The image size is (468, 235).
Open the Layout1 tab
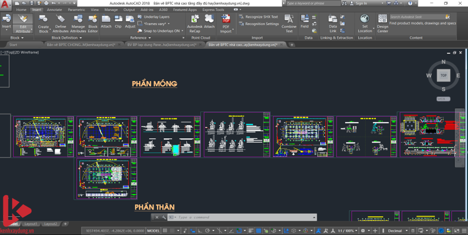pos(30,224)
